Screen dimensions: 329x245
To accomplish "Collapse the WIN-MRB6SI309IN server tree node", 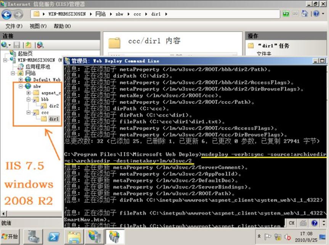I will [5, 60].
